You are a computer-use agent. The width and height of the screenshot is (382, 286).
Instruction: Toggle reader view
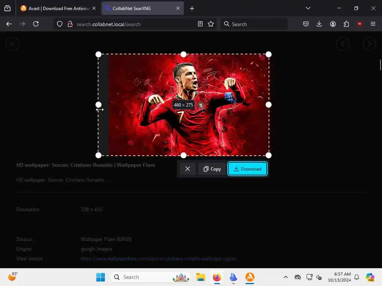coord(200,24)
